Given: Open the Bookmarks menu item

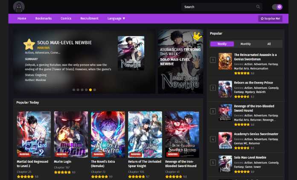Looking at the screenshot, I should coord(44,18).
